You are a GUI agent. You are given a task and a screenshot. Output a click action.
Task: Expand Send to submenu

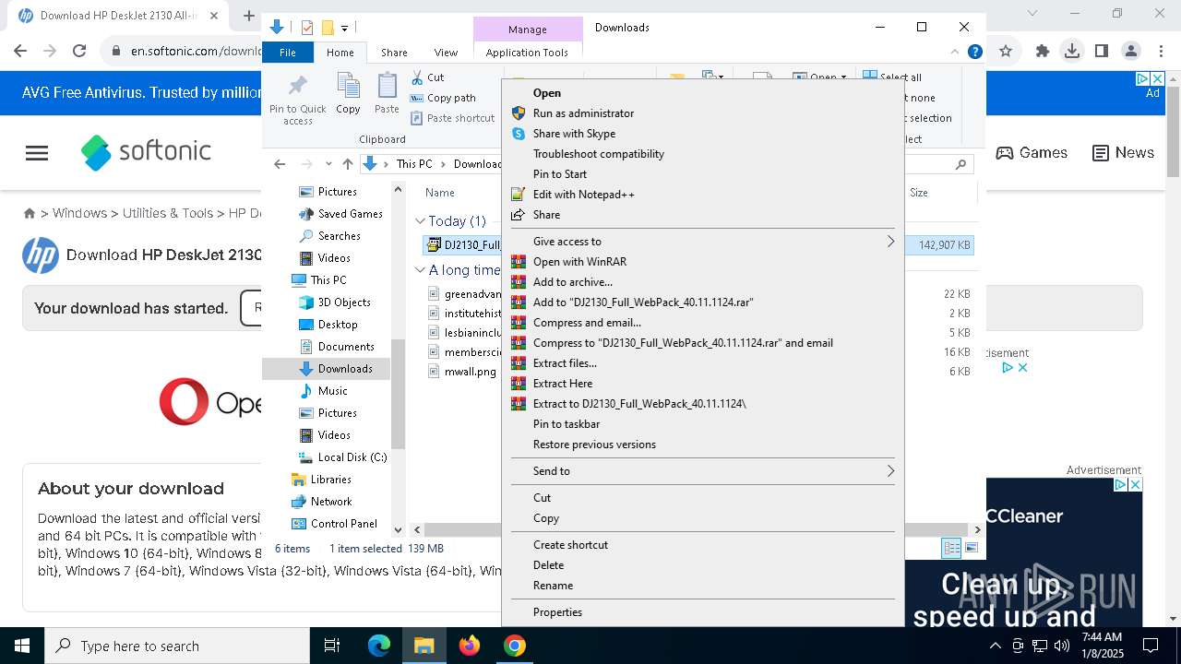(703, 471)
